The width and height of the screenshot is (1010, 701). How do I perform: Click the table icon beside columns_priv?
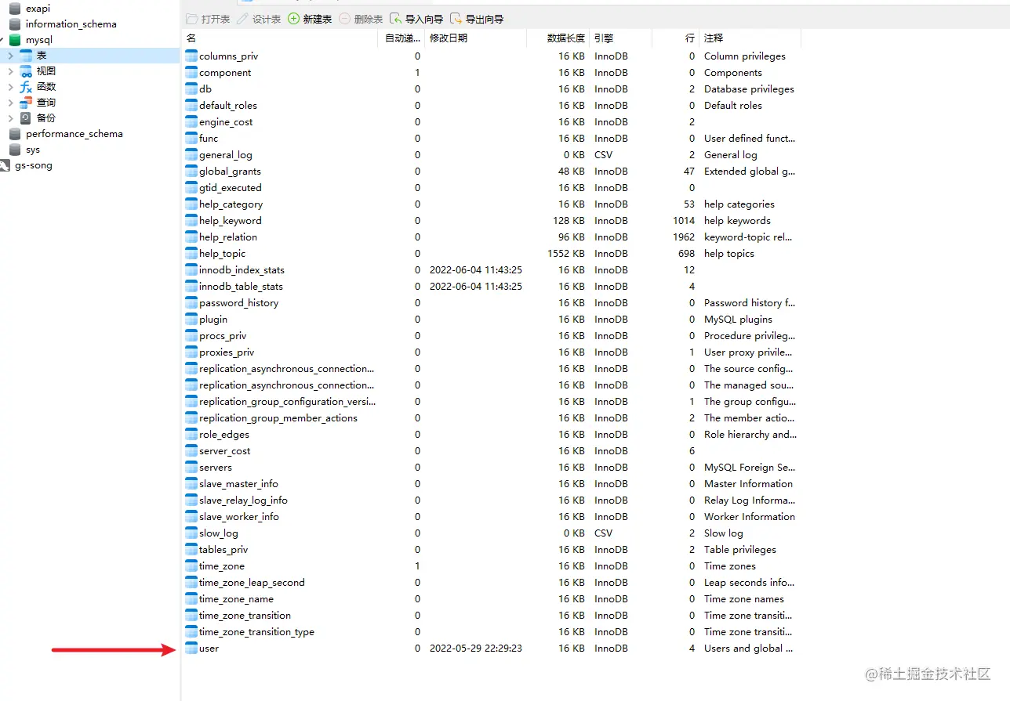tap(191, 56)
